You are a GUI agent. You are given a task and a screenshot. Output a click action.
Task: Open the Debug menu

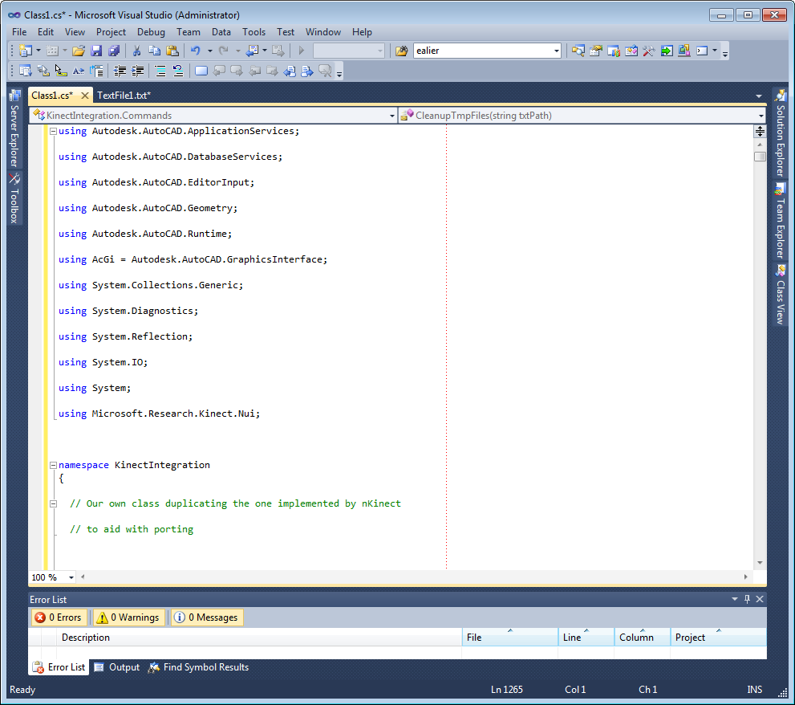point(151,32)
